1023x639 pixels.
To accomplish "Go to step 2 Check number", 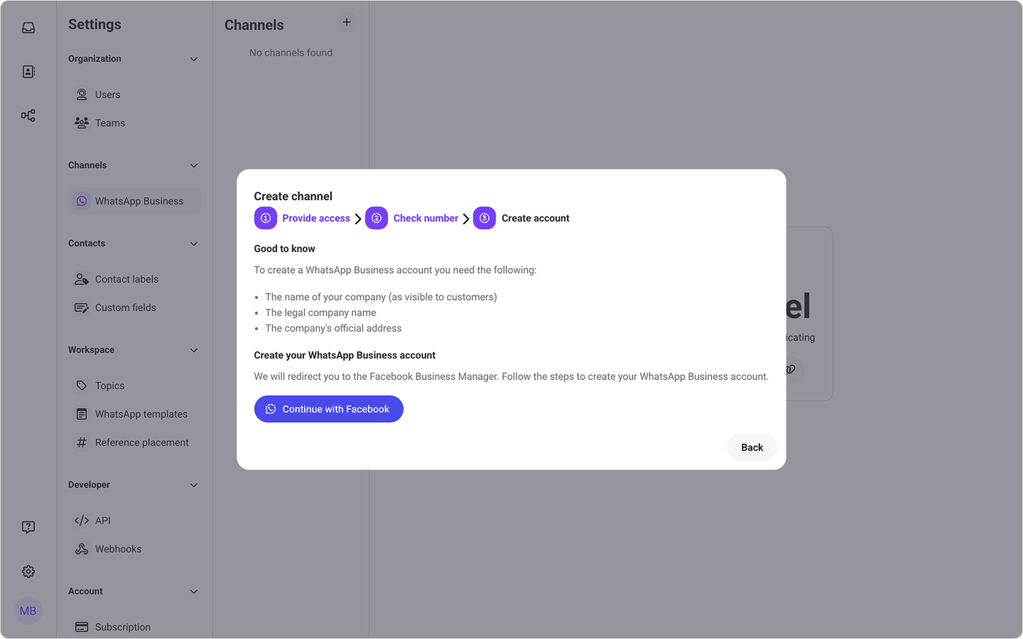I will (x=412, y=218).
